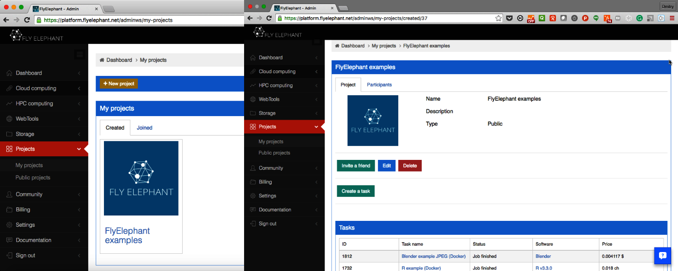Image resolution: width=678 pixels, height=271 pixels.
Task: Click FlyElephant examples project thumbnail in left window
Action: 141,178
